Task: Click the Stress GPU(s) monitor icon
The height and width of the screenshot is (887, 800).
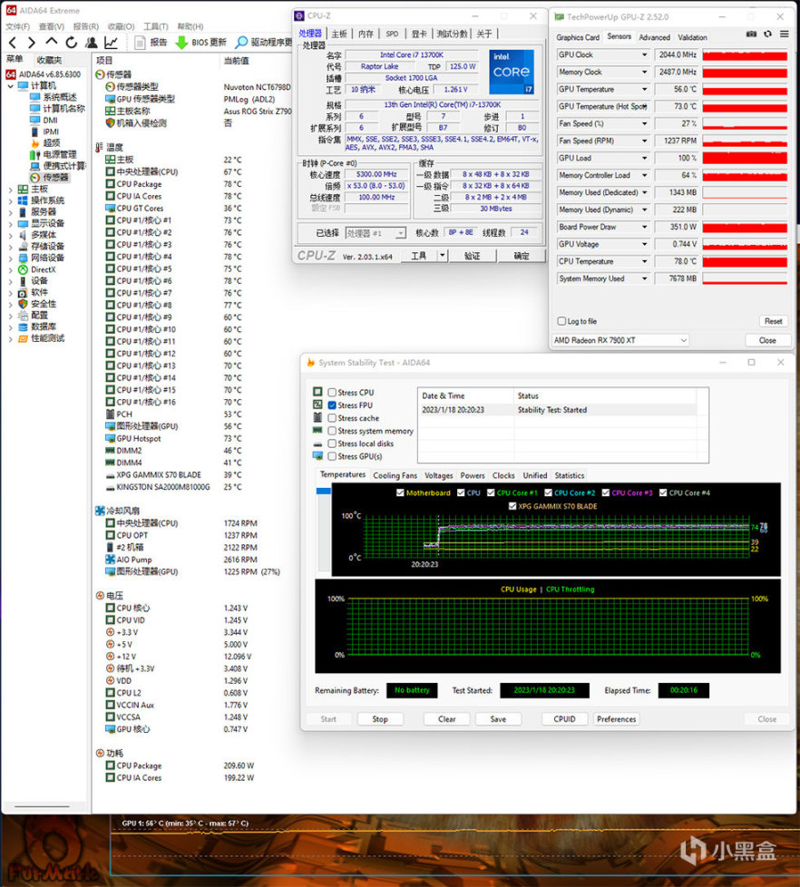Action: point(317,456)
